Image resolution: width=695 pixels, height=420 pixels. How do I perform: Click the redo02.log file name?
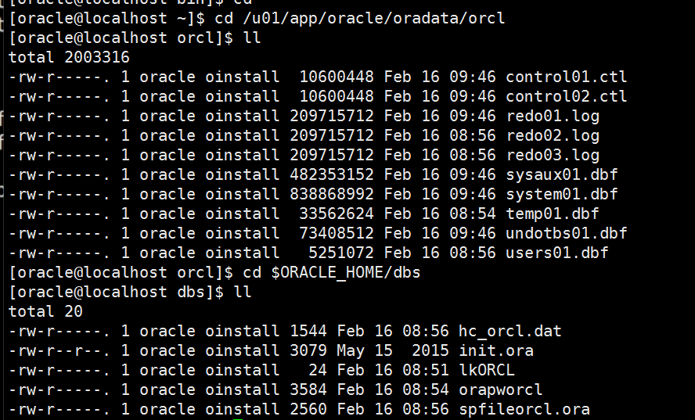point(553,135)
